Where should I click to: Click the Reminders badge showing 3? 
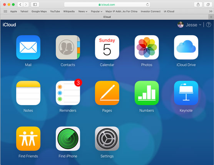[78, 82]
